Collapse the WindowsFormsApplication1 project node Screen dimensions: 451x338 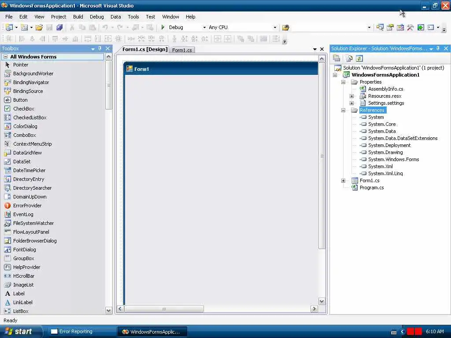point(335,75)
